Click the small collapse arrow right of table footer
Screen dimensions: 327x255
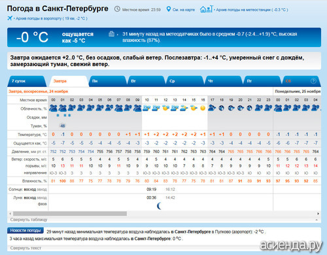(x=317, y=220)
